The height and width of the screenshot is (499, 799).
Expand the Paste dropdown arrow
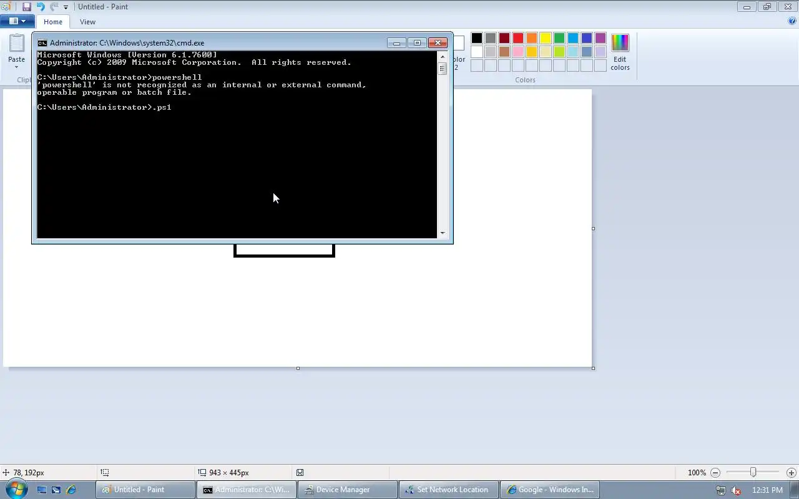(x=17, y=67)
